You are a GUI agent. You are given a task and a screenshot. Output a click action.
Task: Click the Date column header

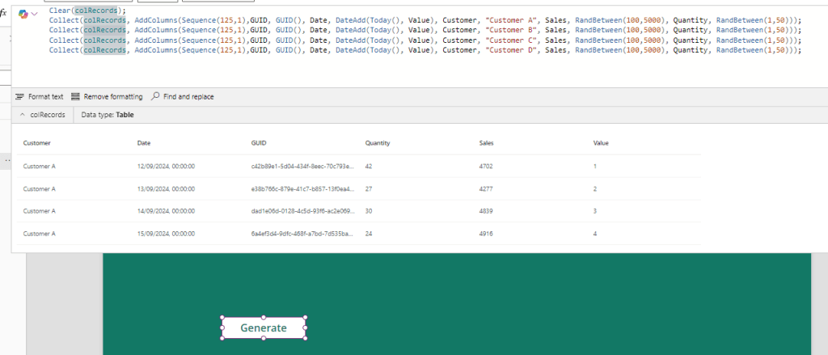tap(144, 143)
